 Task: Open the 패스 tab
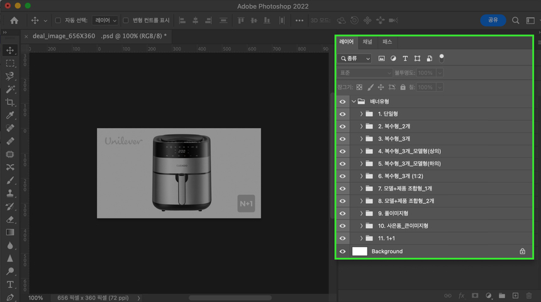coord(388,42)
